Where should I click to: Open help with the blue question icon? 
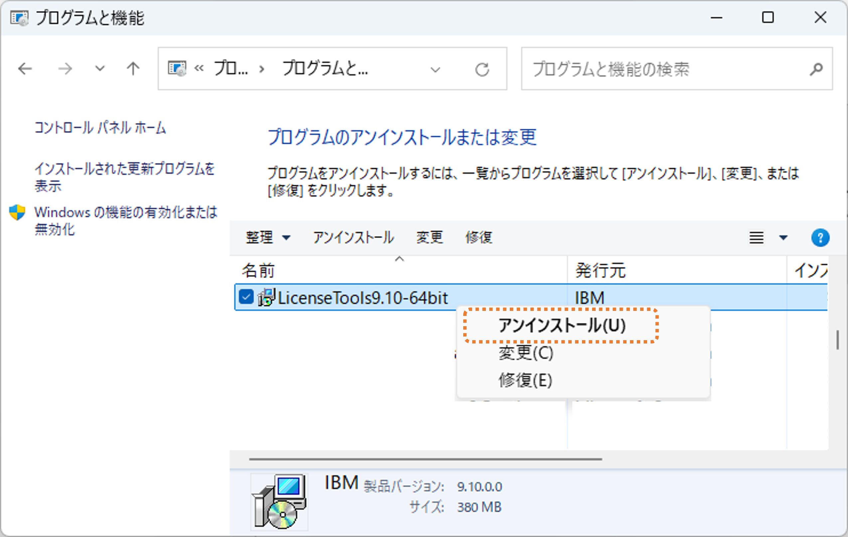tap(820, 238)
